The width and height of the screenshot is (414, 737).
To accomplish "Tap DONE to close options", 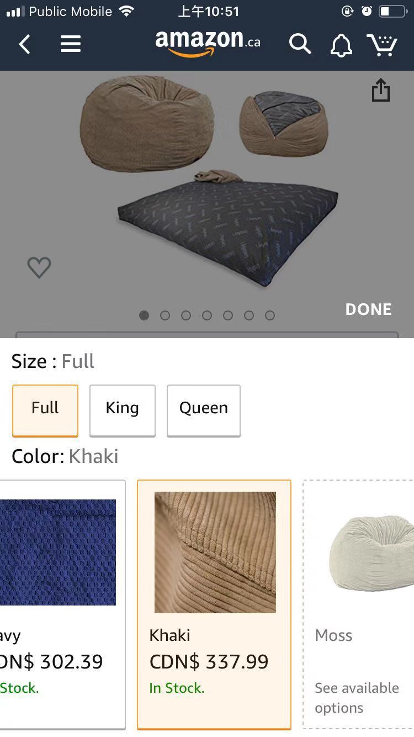I will pos(368,309).
